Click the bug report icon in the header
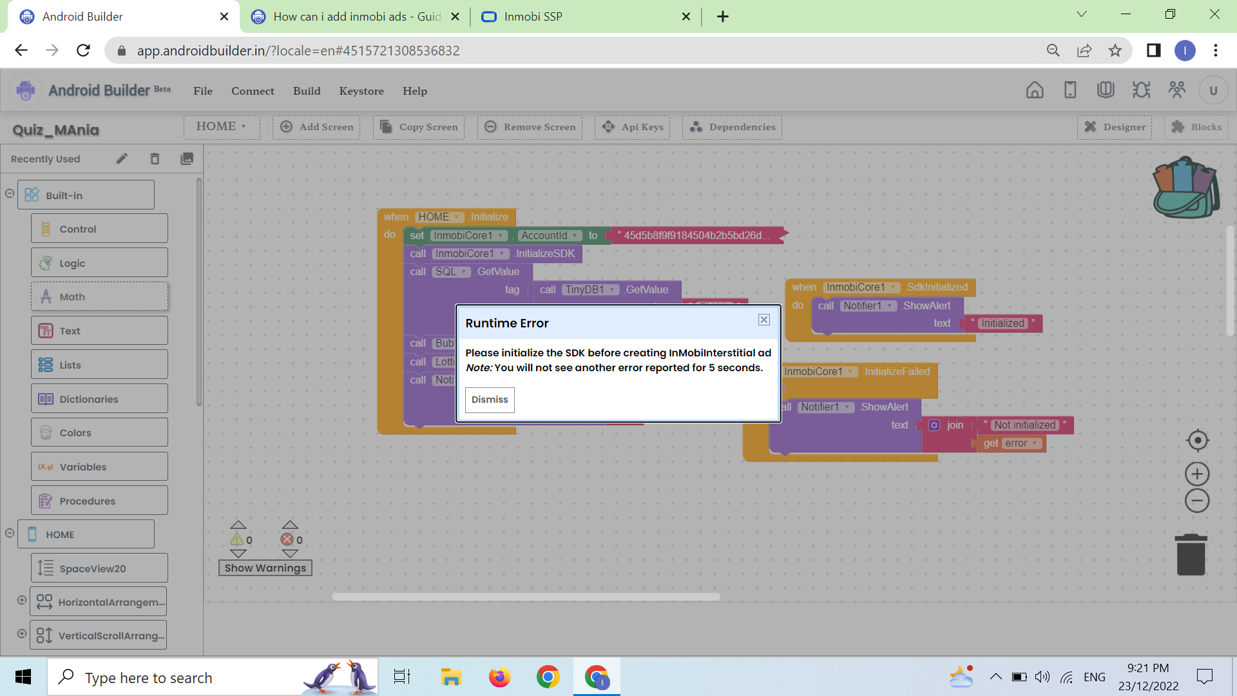The image size is (1237, 696). coord(1141,90)
